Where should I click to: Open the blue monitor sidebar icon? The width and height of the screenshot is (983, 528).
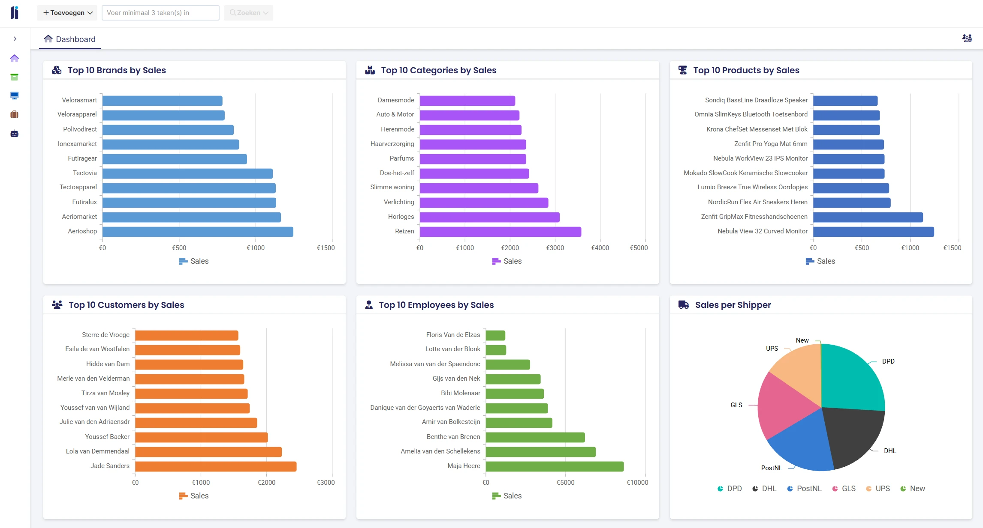coord(15,95)
